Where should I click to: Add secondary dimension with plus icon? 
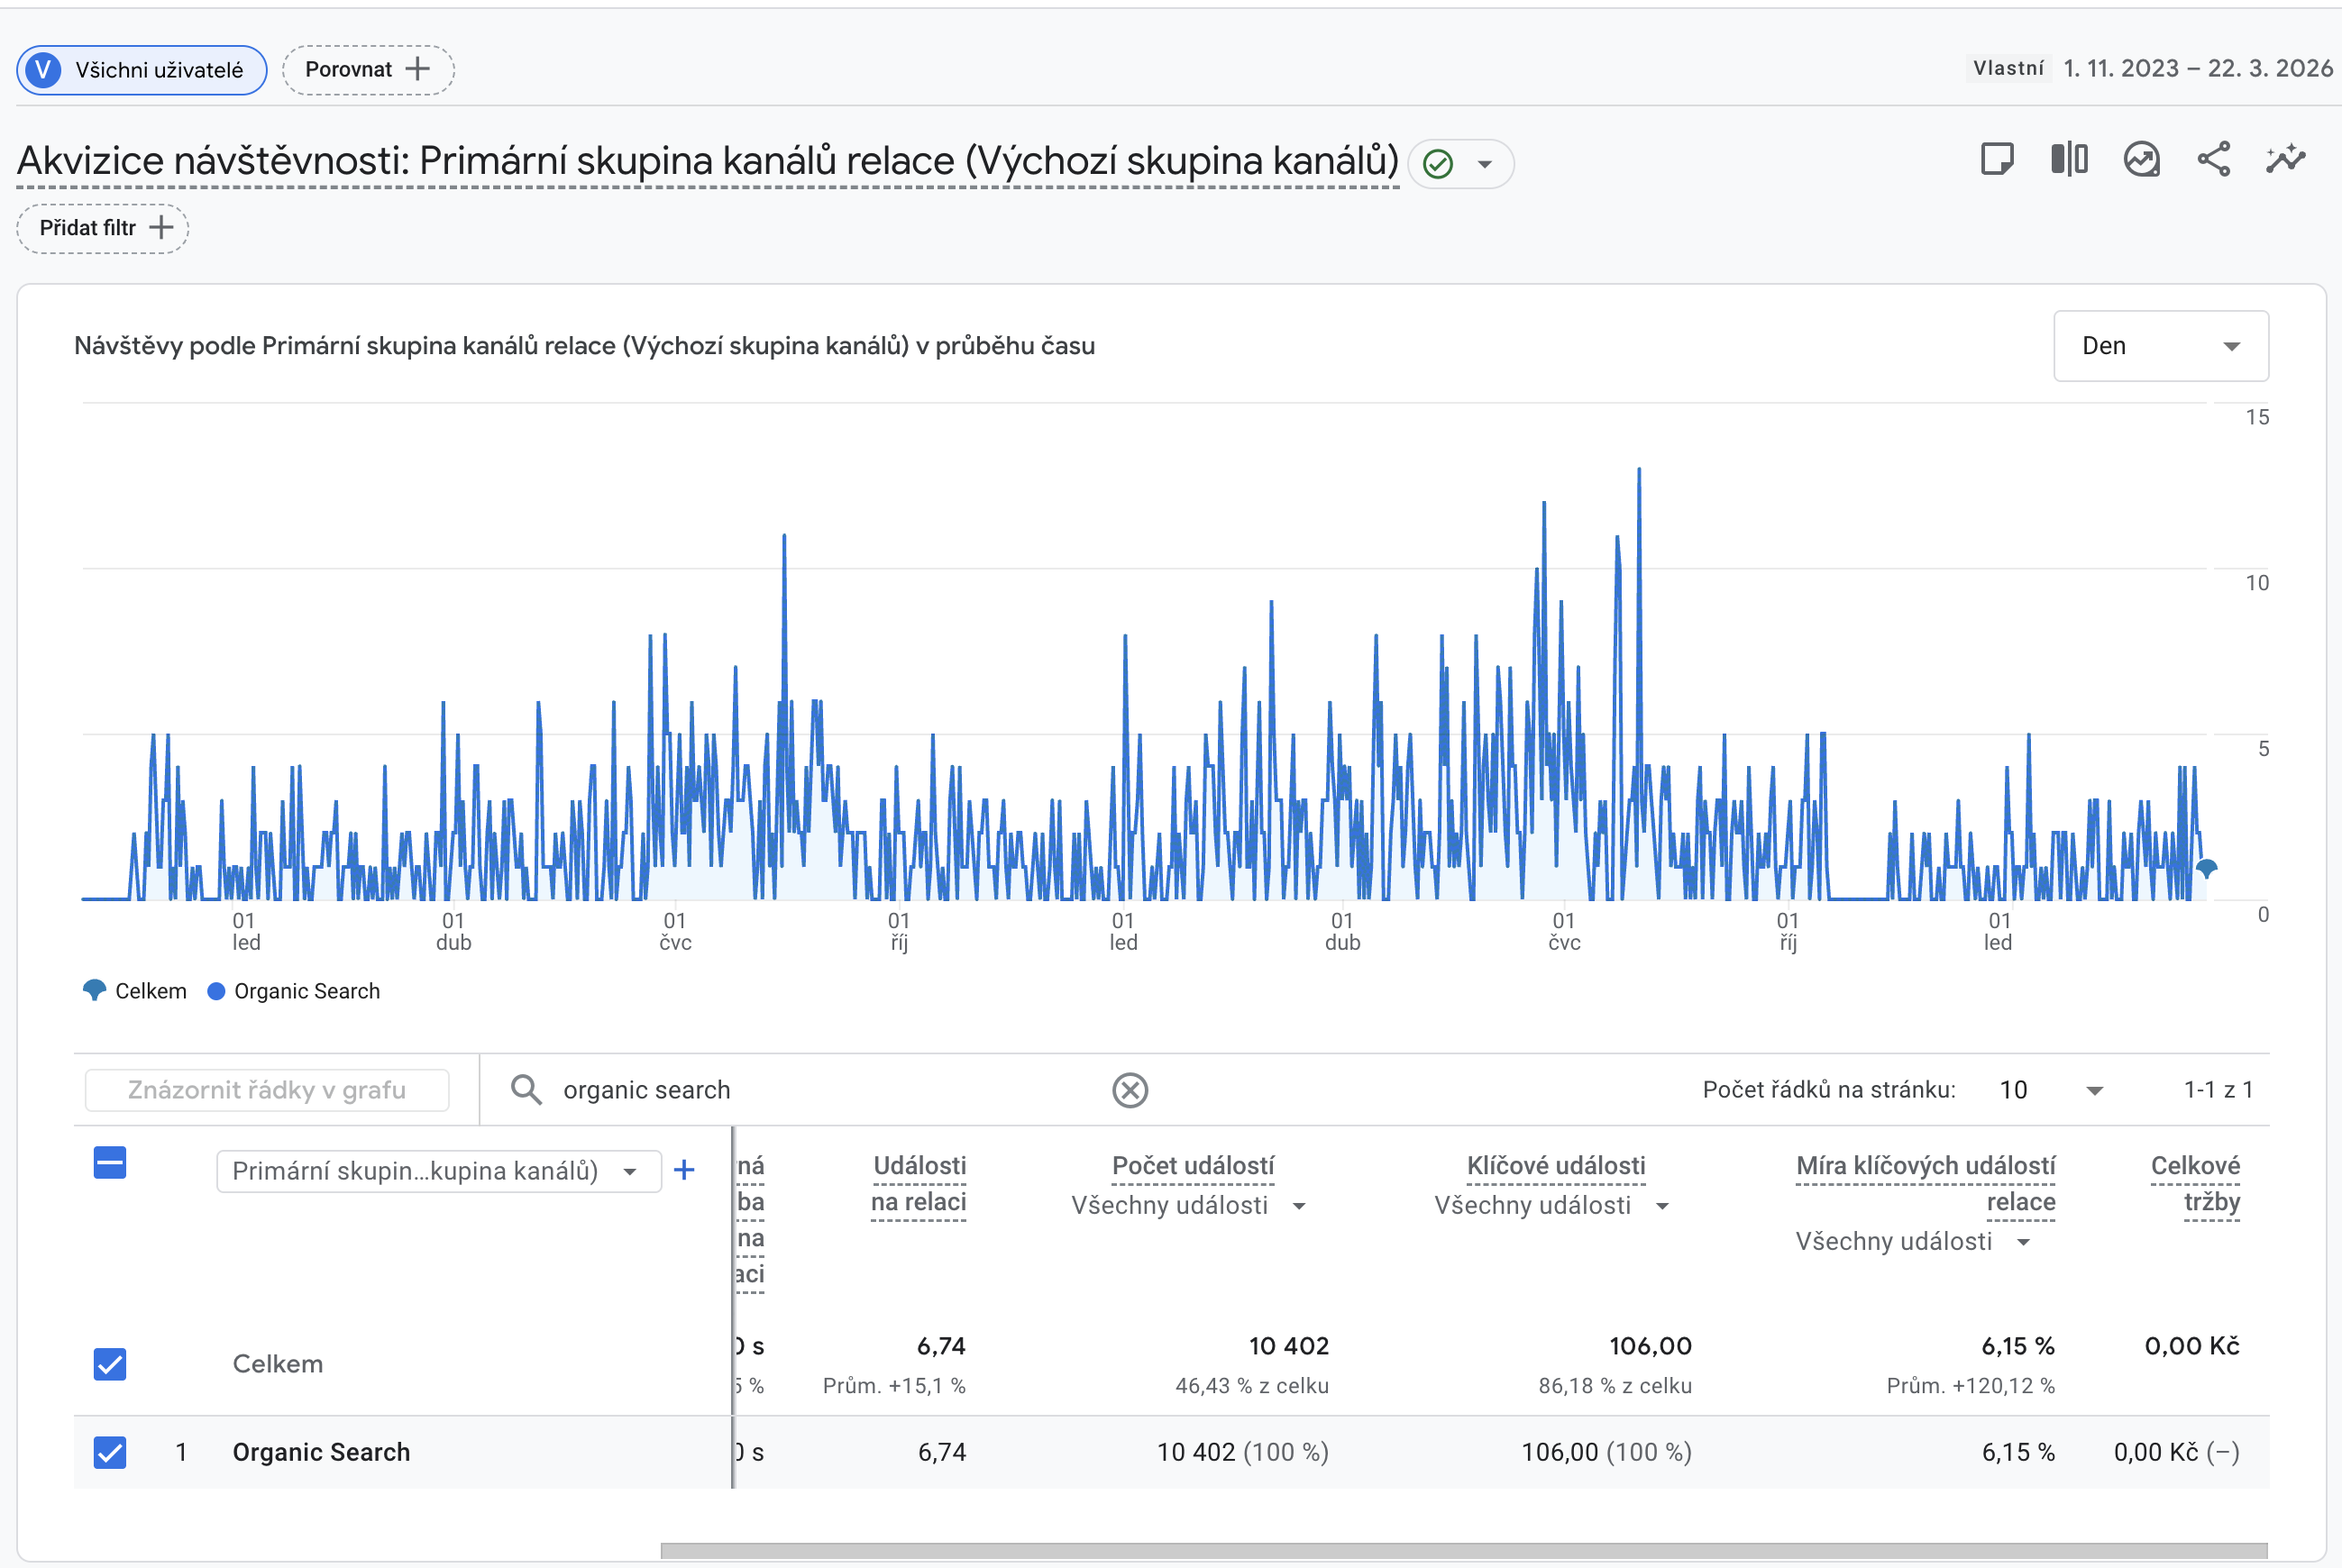pos(684,1170)
